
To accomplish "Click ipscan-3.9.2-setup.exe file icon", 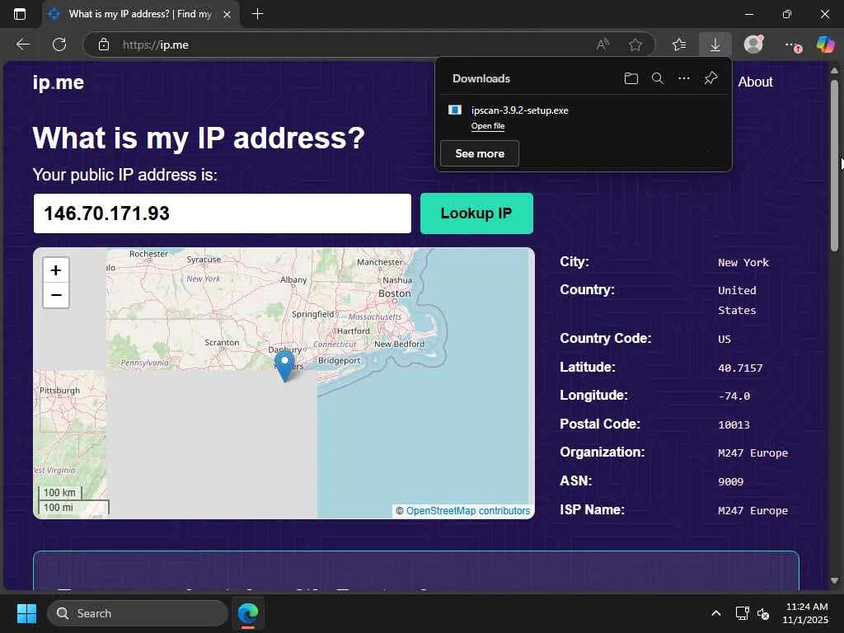I will click(x=455, y=110).
